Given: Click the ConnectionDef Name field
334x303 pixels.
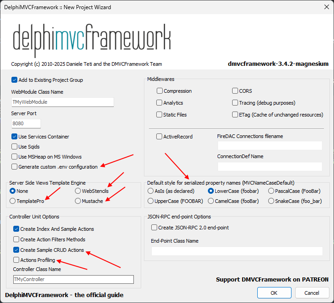Looking at the screenshot, I should (x=270, y=166).
